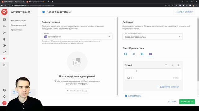Click the browser address bar
The width and height of the screenshot is (199, 111).
[x=88, y=6]
